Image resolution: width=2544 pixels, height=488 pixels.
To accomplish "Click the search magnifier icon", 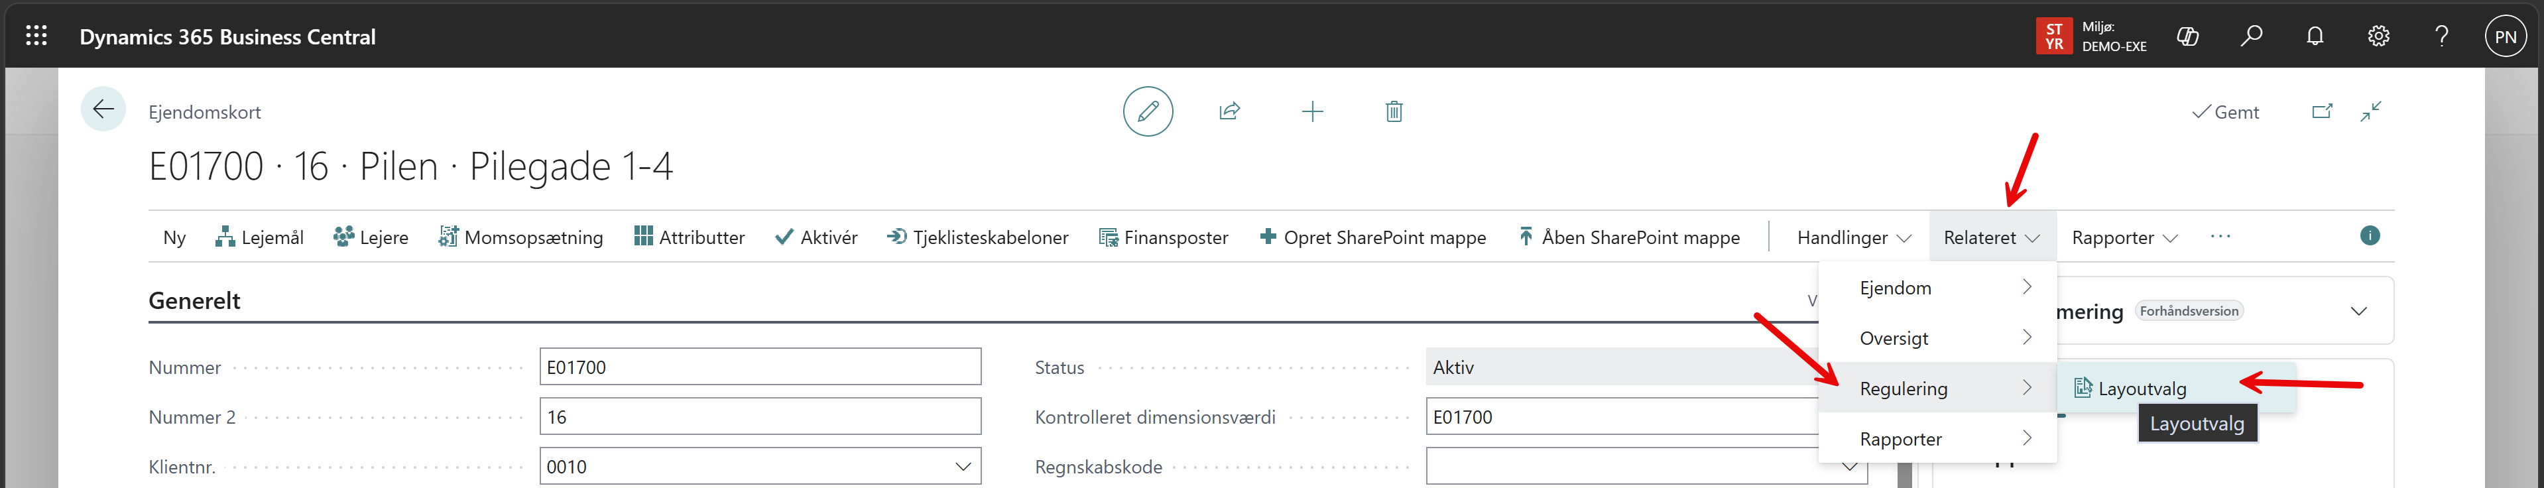I will pos(2252,36).
